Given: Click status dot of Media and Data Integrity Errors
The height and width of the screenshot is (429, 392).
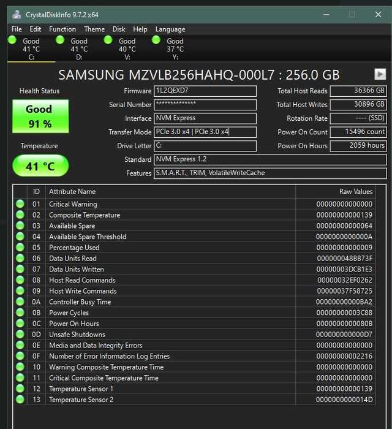Looking at the screenshot, I should [20, 345].
